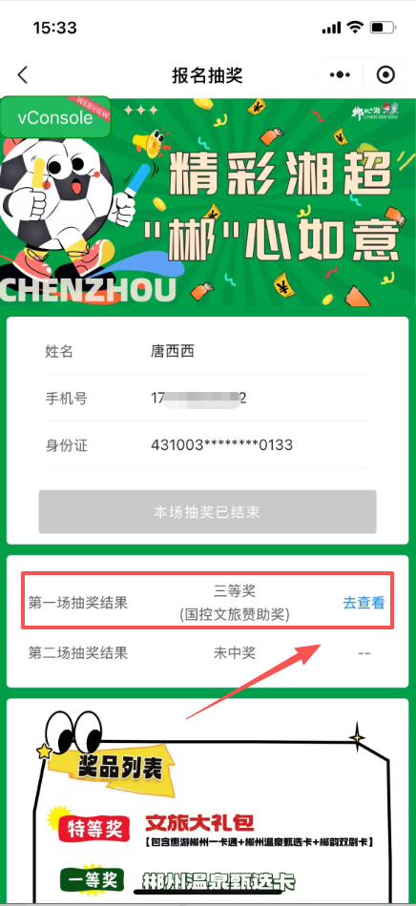Open the mini program three-dots menu
416x906 pixels.
click(340, 75)
